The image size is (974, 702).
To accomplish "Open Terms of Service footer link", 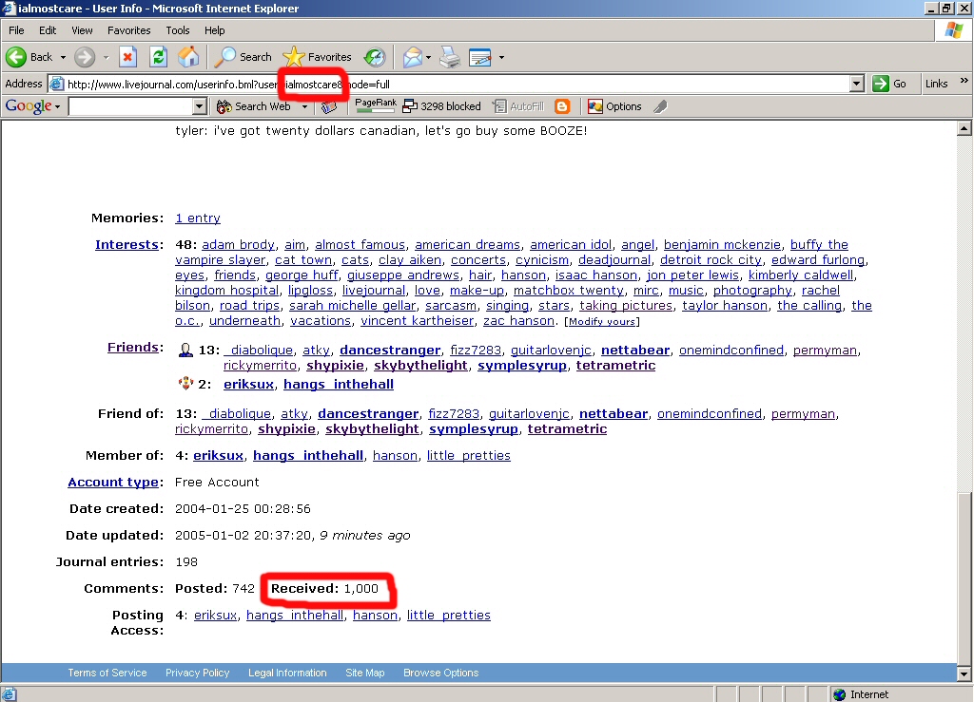I will (107, 673).
